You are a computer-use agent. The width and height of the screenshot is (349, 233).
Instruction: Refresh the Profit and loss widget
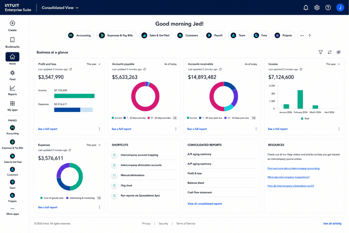pos(71,69)
